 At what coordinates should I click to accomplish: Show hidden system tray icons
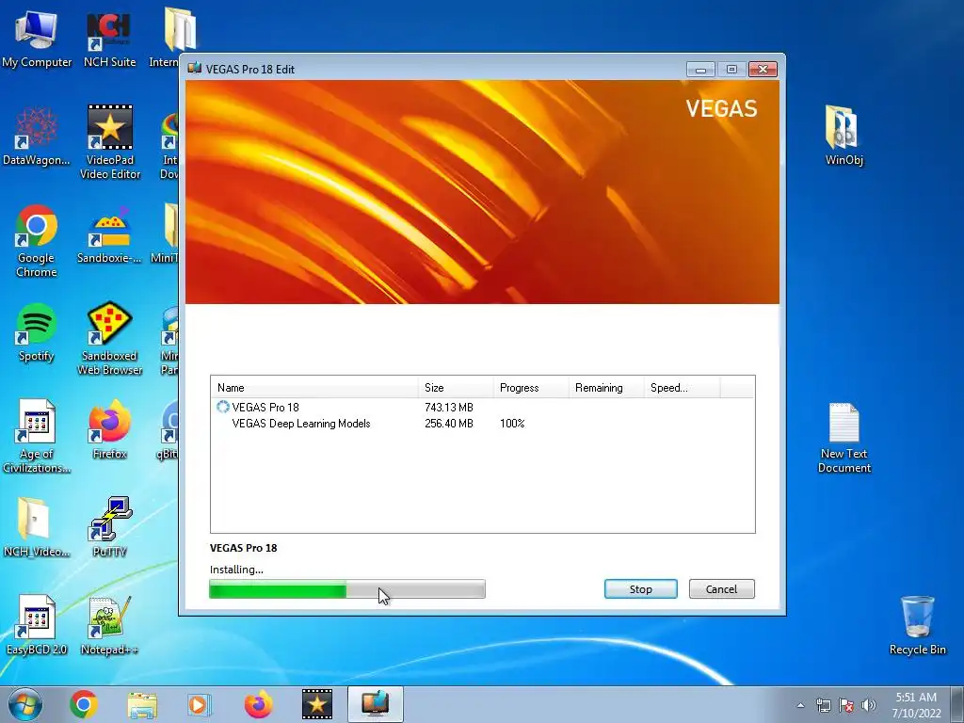800,705
